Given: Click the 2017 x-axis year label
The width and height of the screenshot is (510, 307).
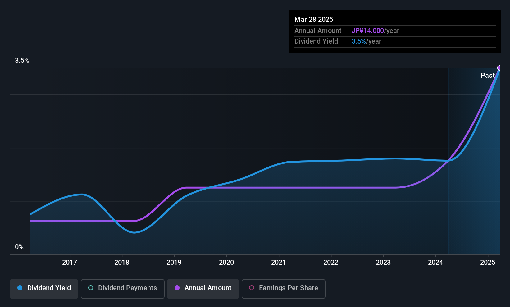Looking at the screenshot, I should point(70,262).
